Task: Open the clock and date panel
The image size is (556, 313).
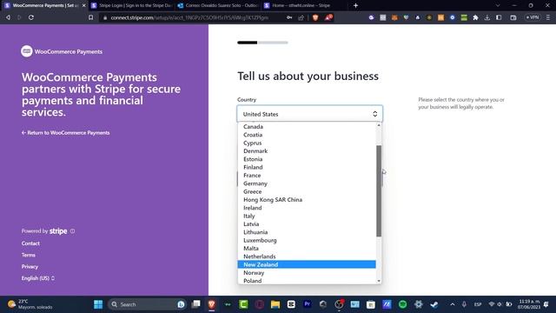Action: coord(529,304)
